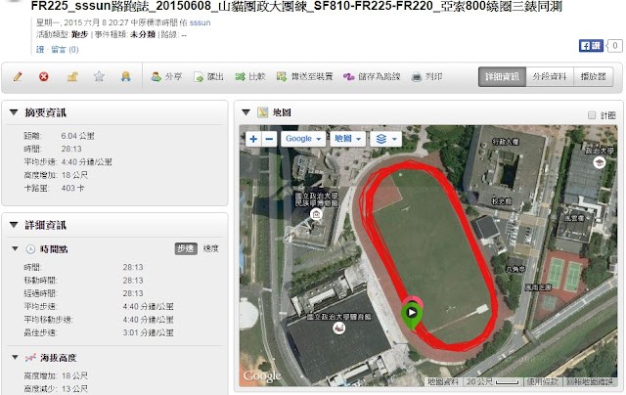This screenshot has height=395, width=626.
Task: Switch time section to the 步速 pace toggle
Action: click(186, 249)
